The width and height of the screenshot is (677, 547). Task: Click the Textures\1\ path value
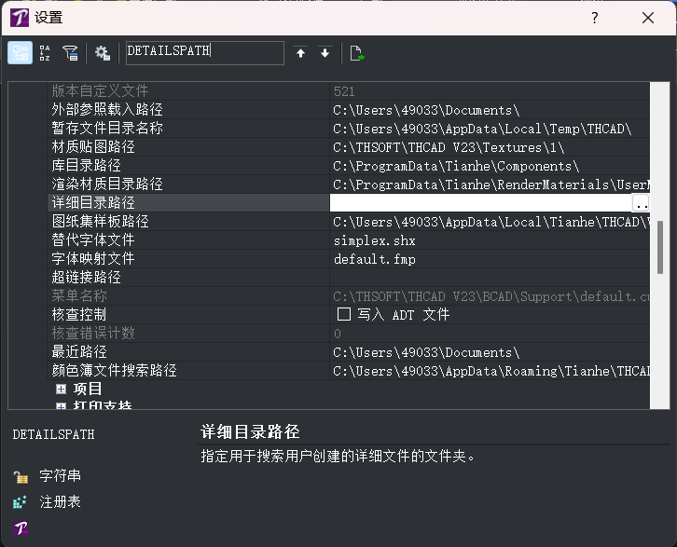click(x=449, y=147)
